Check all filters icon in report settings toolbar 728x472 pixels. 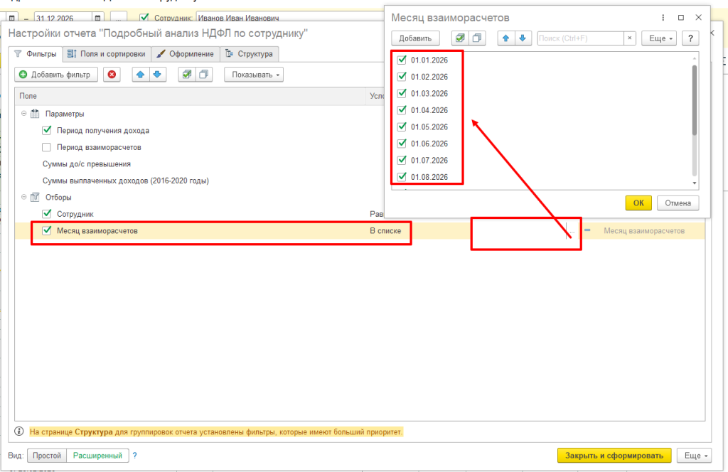[x=186, y=75]
